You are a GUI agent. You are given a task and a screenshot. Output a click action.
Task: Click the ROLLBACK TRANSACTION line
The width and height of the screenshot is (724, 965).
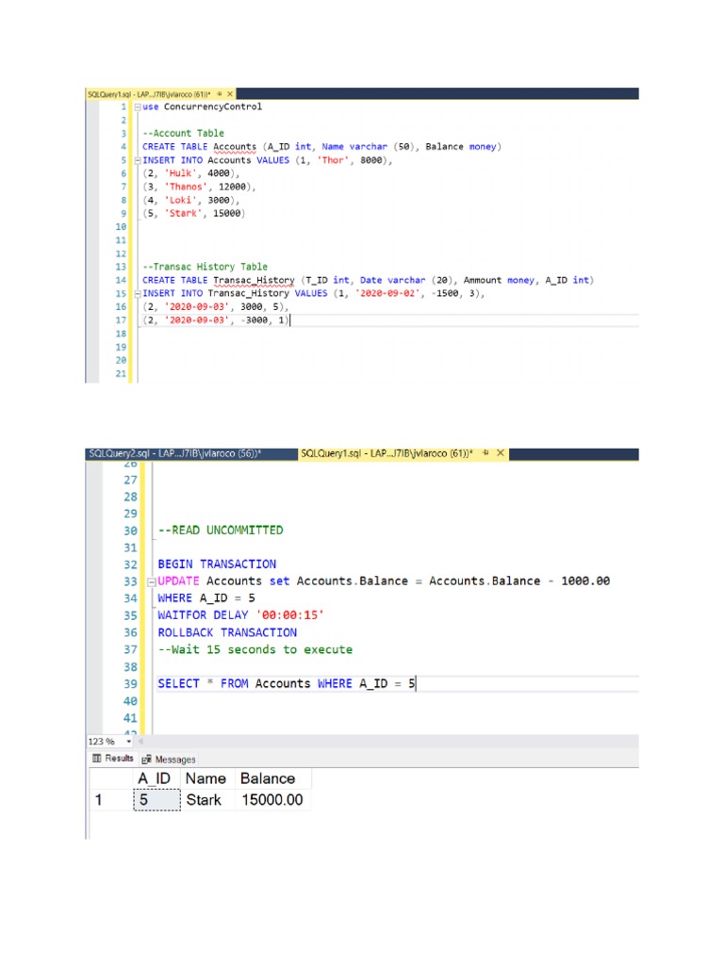227,632
